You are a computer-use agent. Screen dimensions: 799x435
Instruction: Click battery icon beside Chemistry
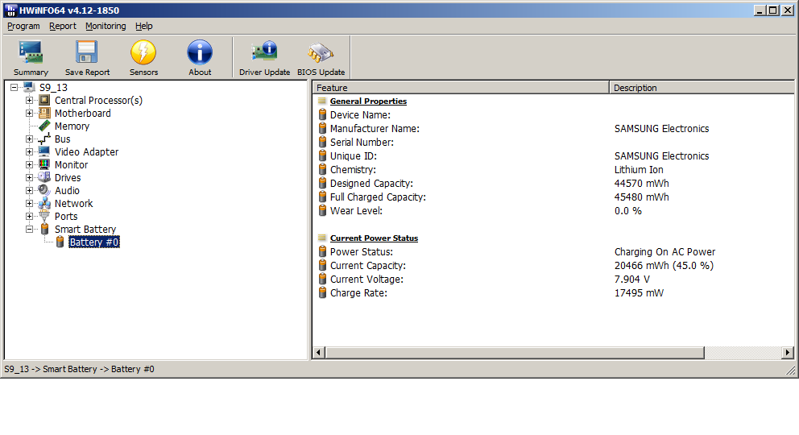[322, 169]
